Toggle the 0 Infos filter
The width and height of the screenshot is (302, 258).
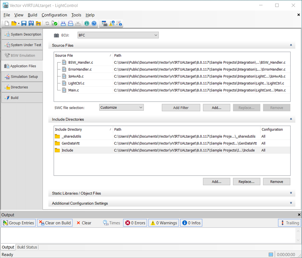[x=191, y=223]
